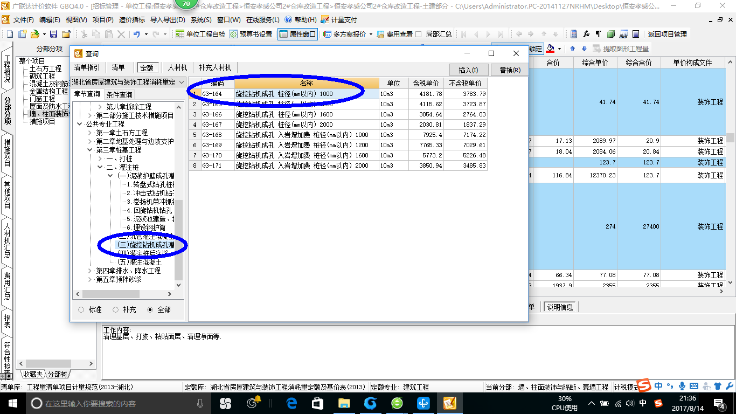Screen dimensions: 736x414
Task: Collapse the 第三章桩基工程 node
Action: [x=90, y=150]
